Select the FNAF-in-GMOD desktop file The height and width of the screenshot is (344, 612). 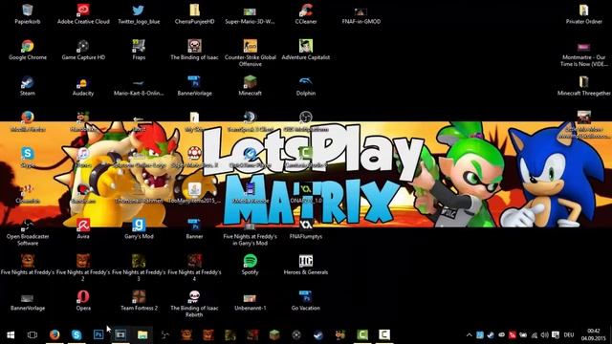pyautogui.click(x=361, y=13)
